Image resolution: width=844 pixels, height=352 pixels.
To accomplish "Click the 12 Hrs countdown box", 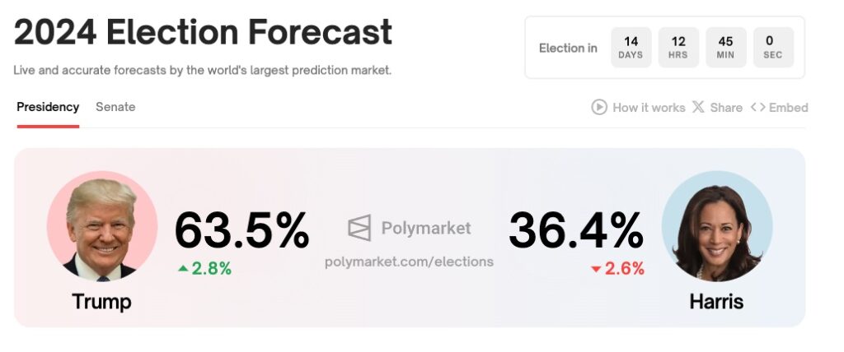I will tap(678, 48).
